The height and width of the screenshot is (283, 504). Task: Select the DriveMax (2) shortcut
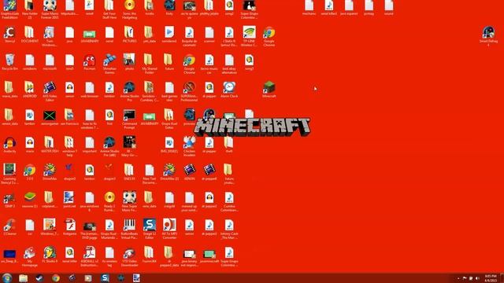169,172
